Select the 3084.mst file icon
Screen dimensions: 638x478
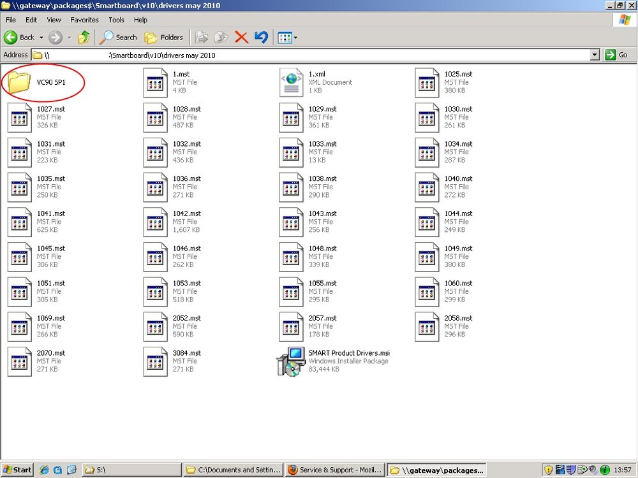[x=156, y=362]
